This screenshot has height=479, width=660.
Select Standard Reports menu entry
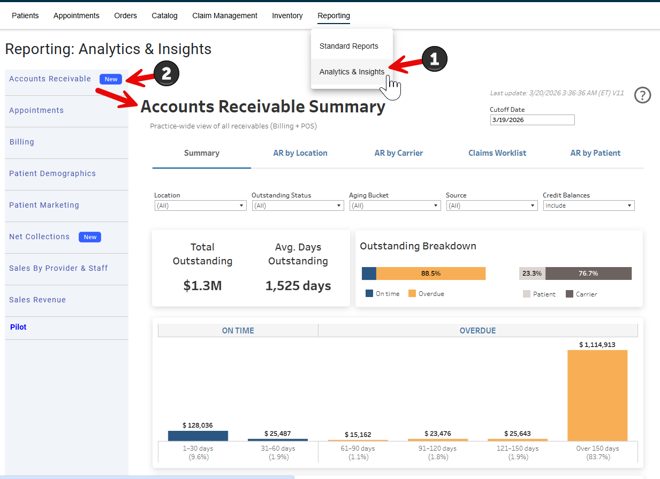(348, 46)
